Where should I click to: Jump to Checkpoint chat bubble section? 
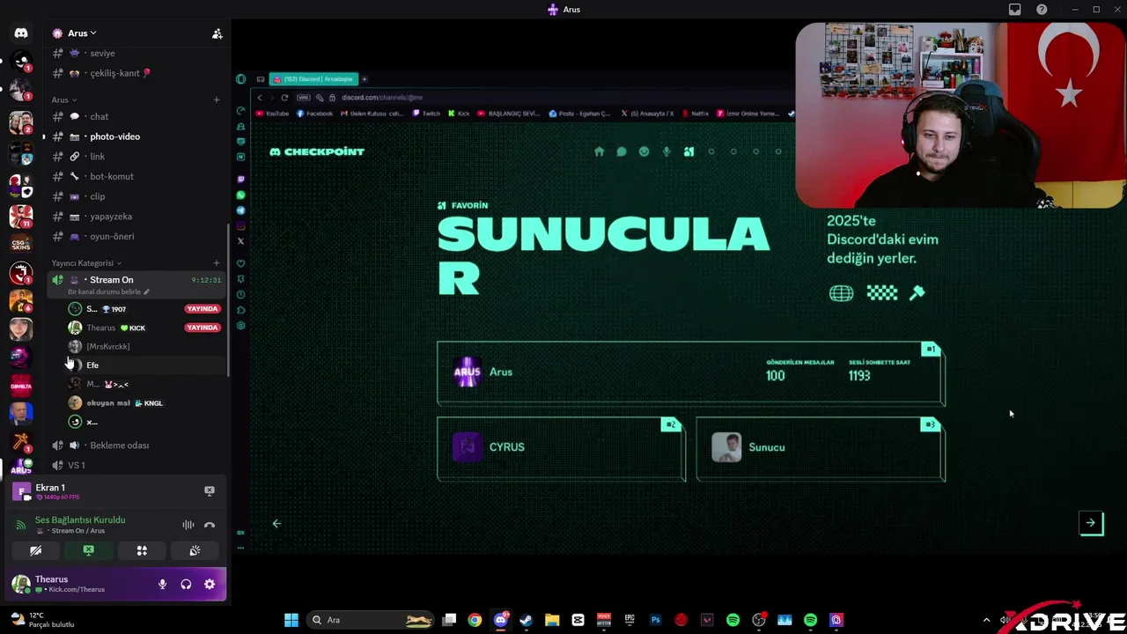(x=622, y=151)
